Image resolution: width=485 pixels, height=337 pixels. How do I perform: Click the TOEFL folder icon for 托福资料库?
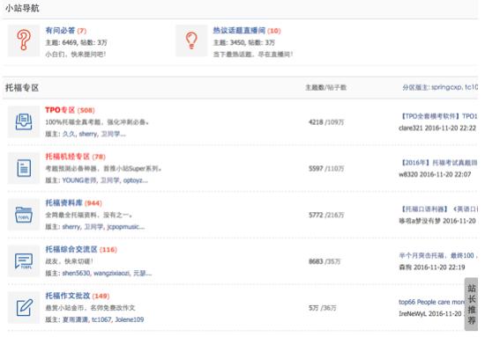(x=24, y=215)
